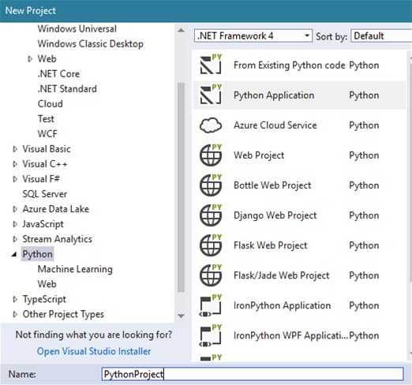Select the Cloud category

click(51, 103)
